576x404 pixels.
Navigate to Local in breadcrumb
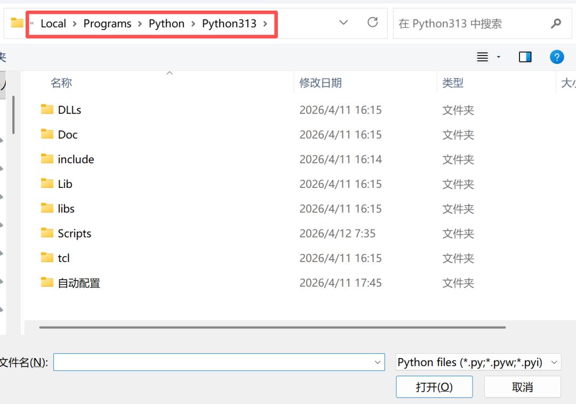click(53, 23)
